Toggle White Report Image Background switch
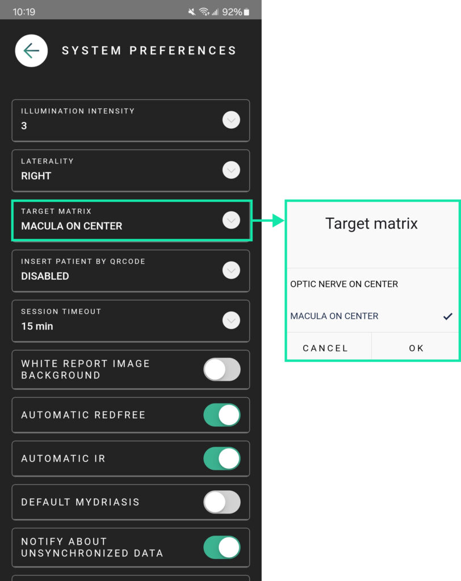Image resolution: width=461 pixels, height=581 pixels. click(222, 369)
